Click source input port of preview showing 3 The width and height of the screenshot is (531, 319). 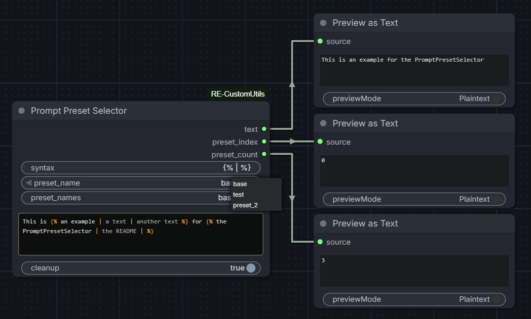coord(320,242)
